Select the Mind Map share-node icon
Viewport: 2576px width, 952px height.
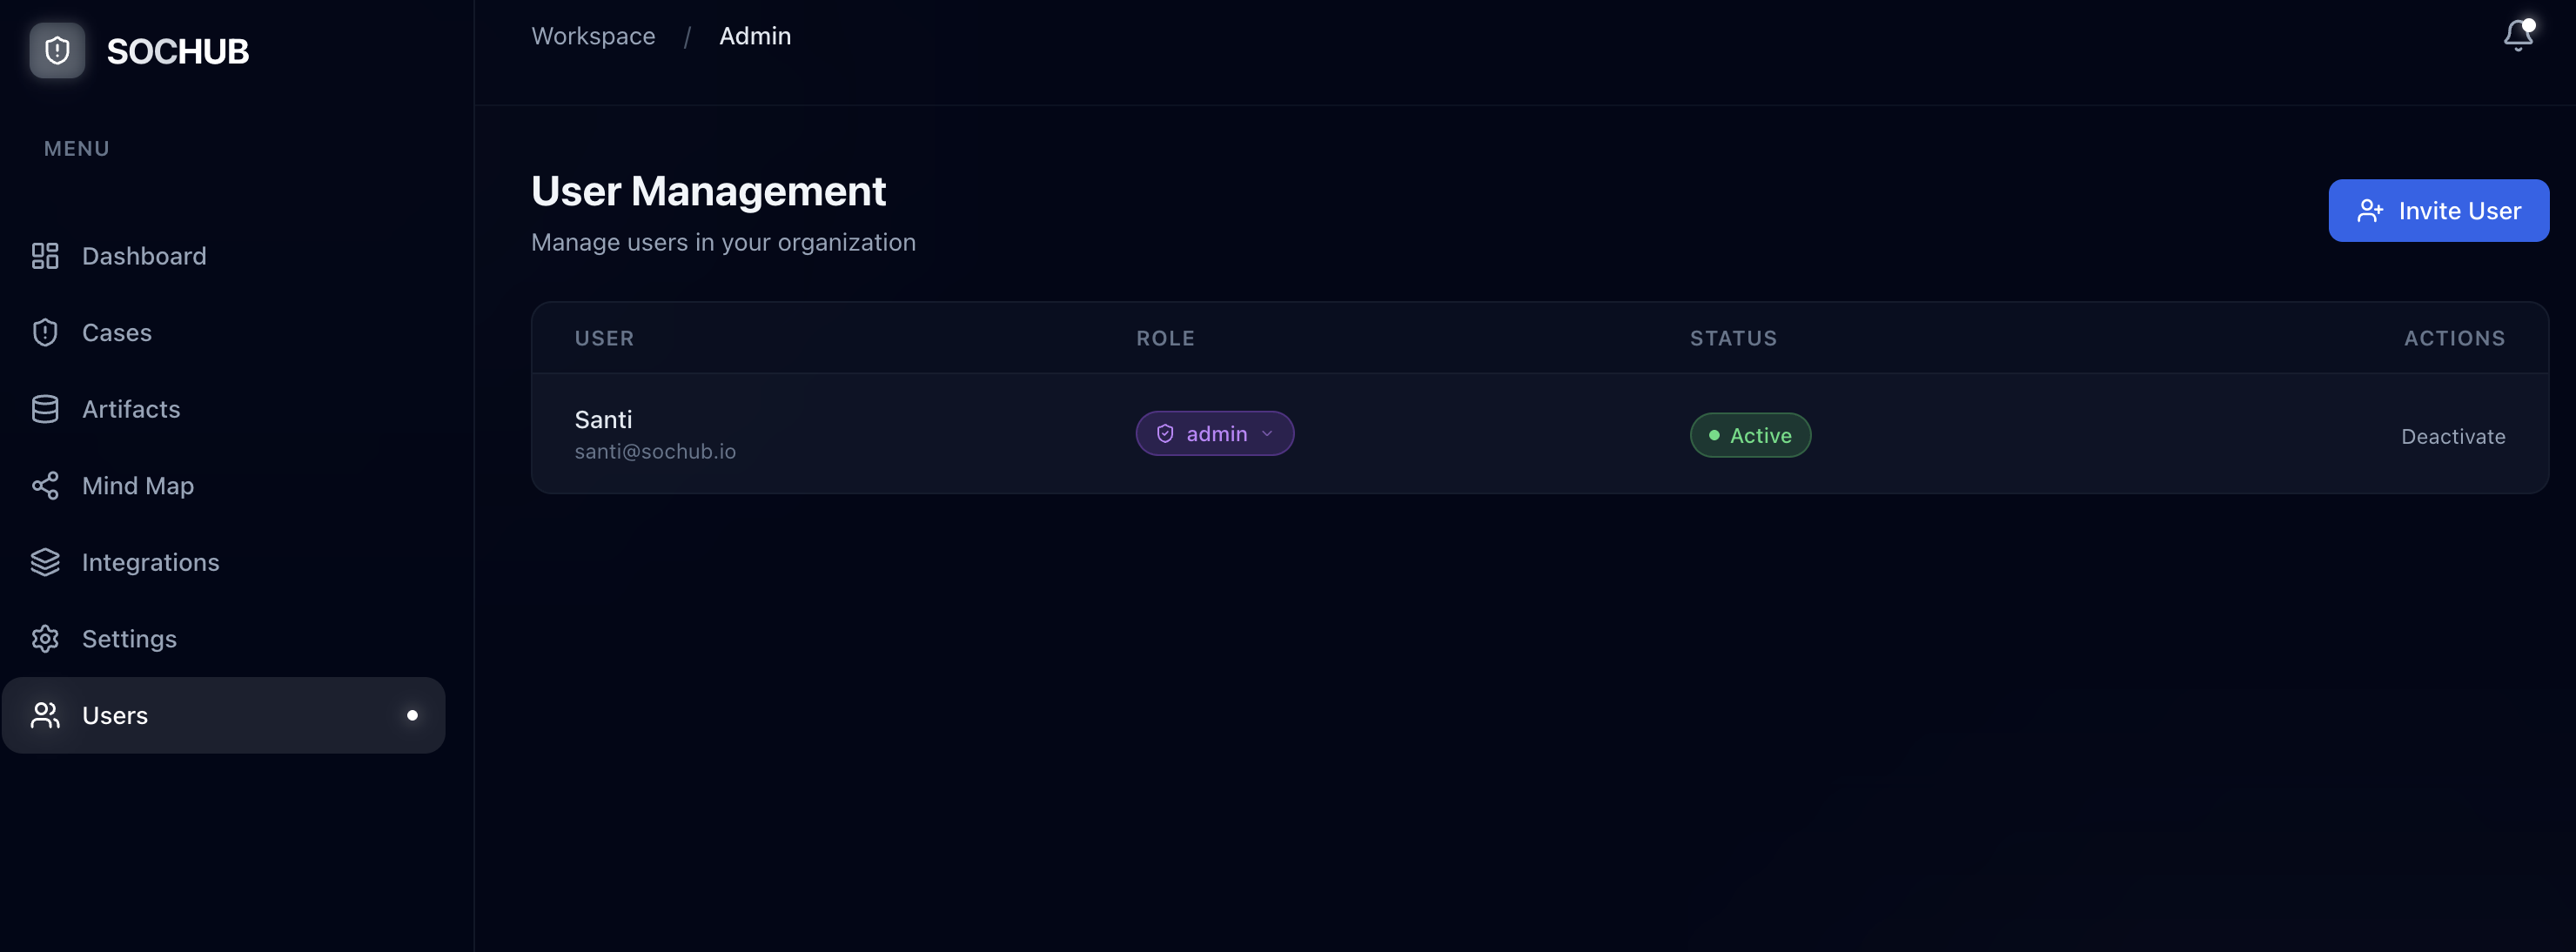(45, 485)
